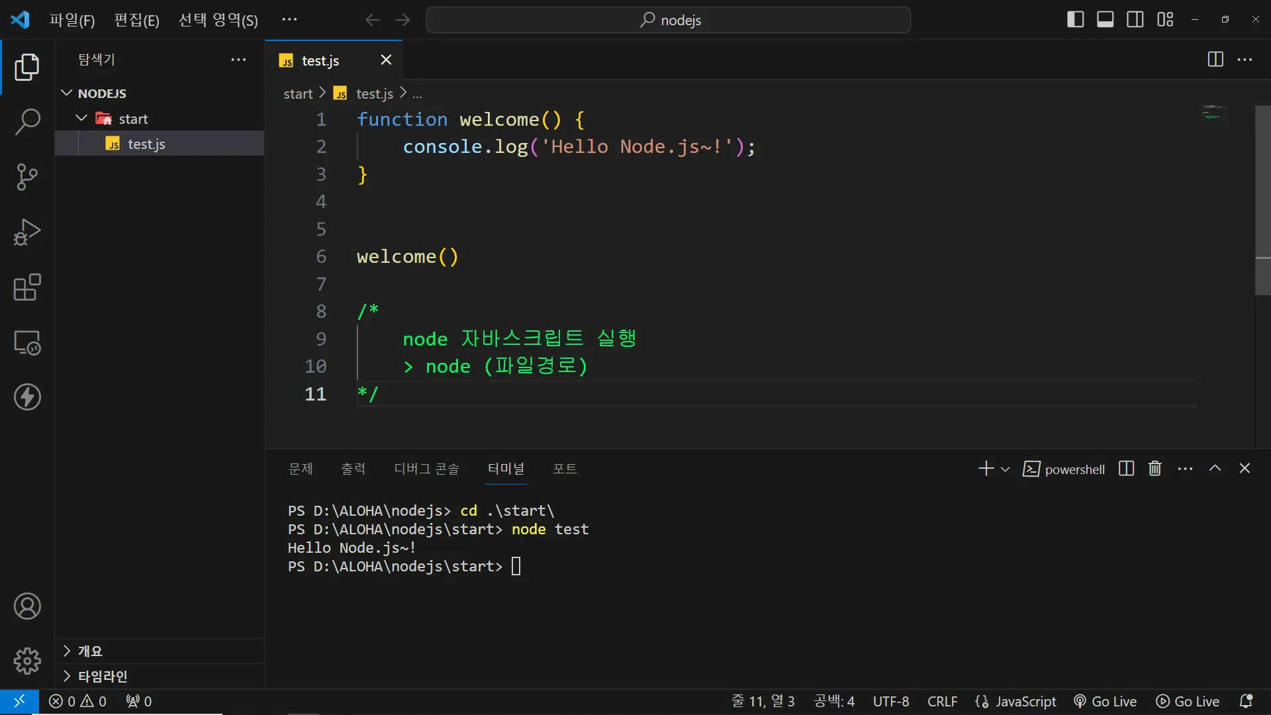Open new terminal profile dropdown arrow
The image size is (1271, 715).
pyautogui.click(x=1005, y=469)
